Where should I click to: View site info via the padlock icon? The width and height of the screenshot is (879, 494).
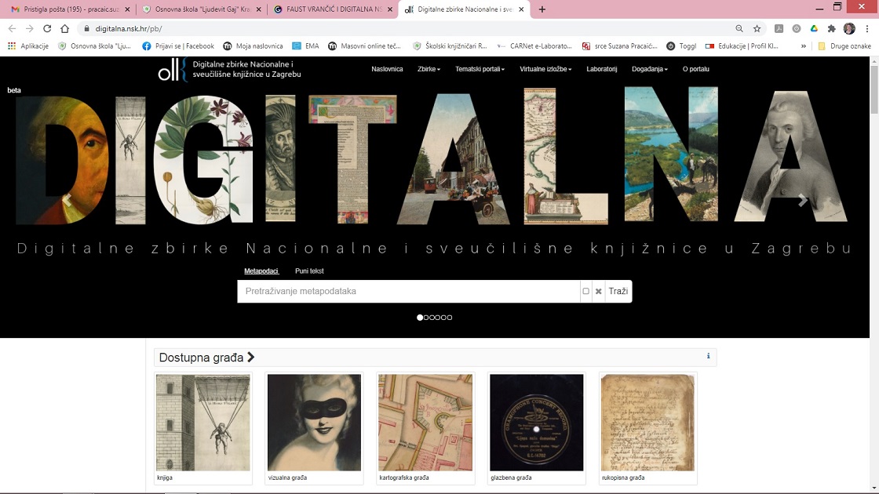(x=86, y=28)
